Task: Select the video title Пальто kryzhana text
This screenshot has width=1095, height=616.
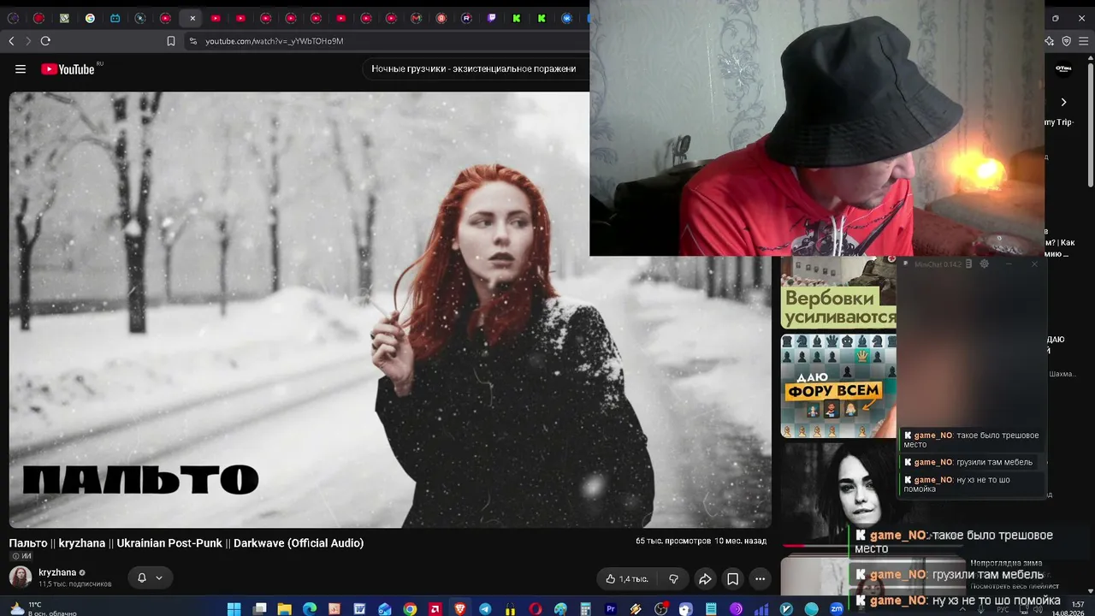Action: point(186,543)
